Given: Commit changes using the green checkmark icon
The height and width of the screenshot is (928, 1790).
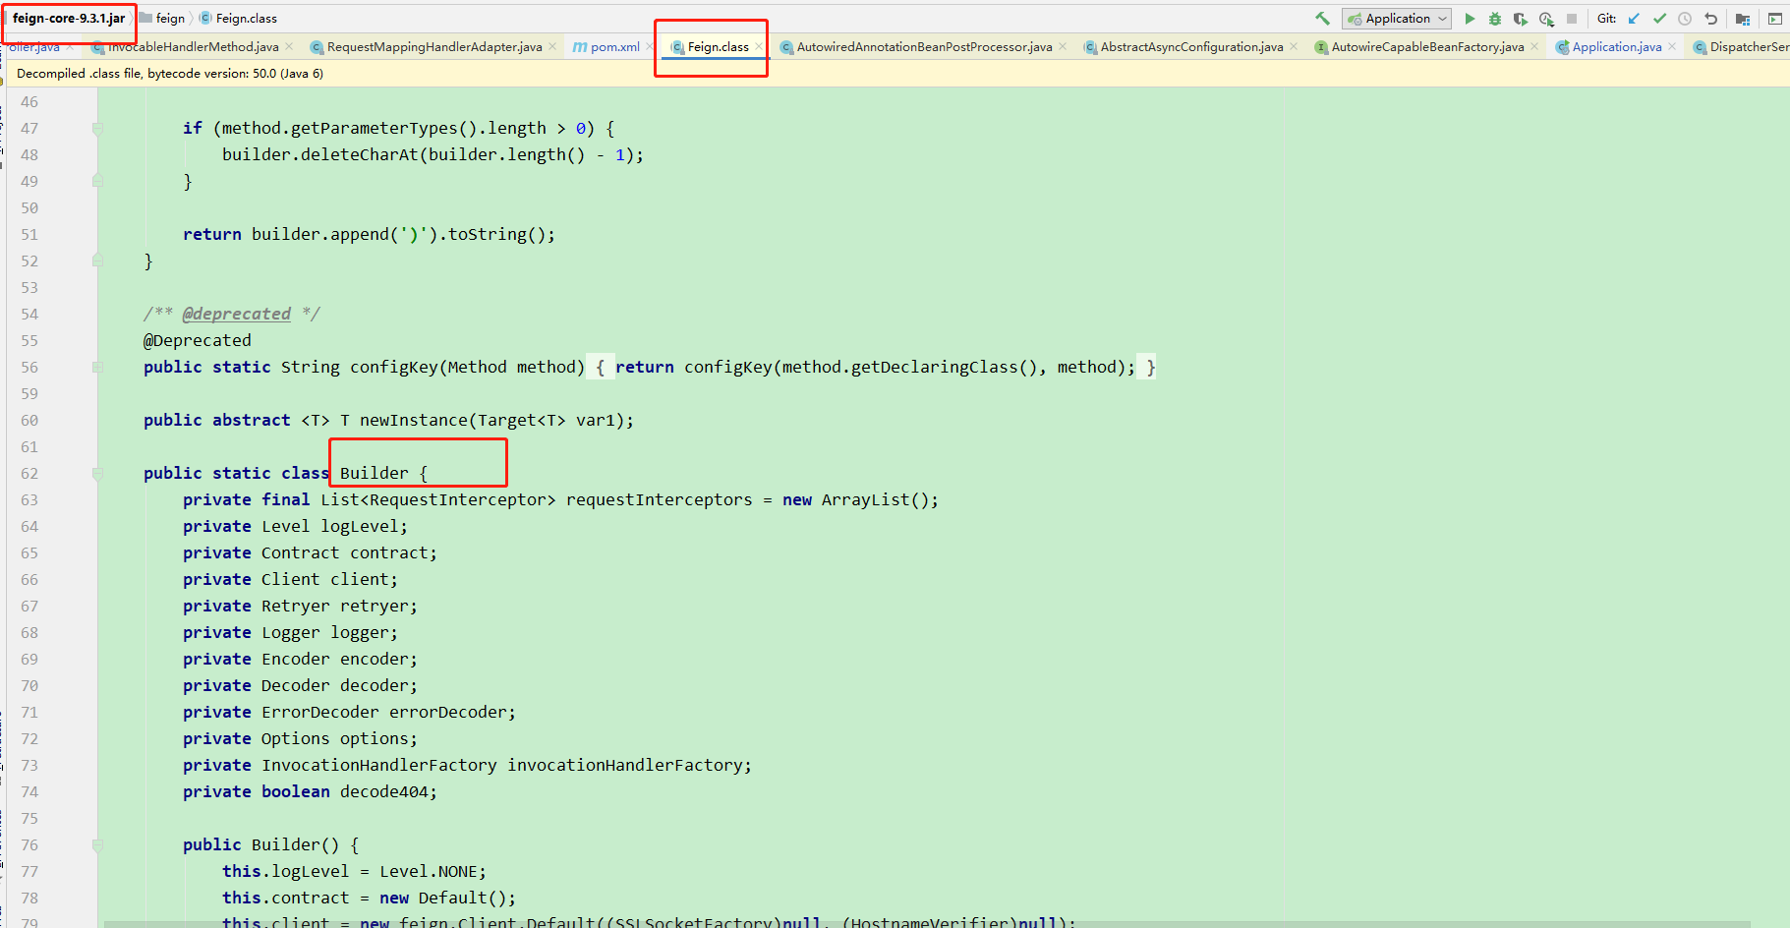Looking at the screenshot, I should [x=1659, y=18].
